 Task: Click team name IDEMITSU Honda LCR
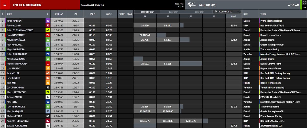pyautogui.click(x=271, y=126)
